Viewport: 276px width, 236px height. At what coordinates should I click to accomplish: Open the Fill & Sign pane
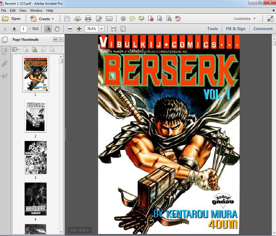pyautogui.click(x=236, y=29)
